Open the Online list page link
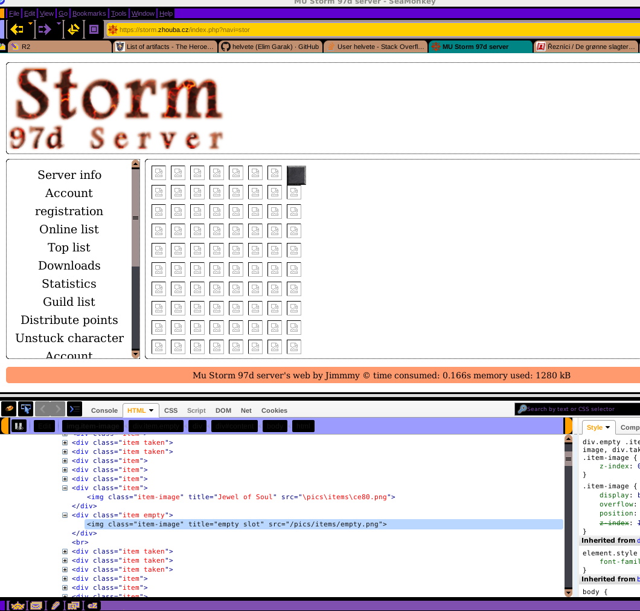 pyautogui.click(x=69, y=229)
